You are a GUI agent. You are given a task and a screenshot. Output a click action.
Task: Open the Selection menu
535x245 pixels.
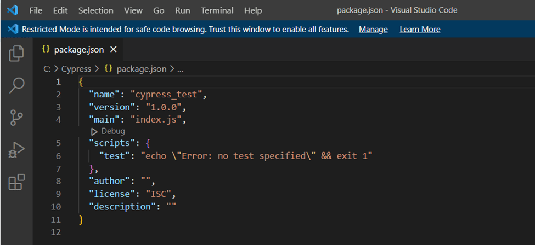[95, 10]
